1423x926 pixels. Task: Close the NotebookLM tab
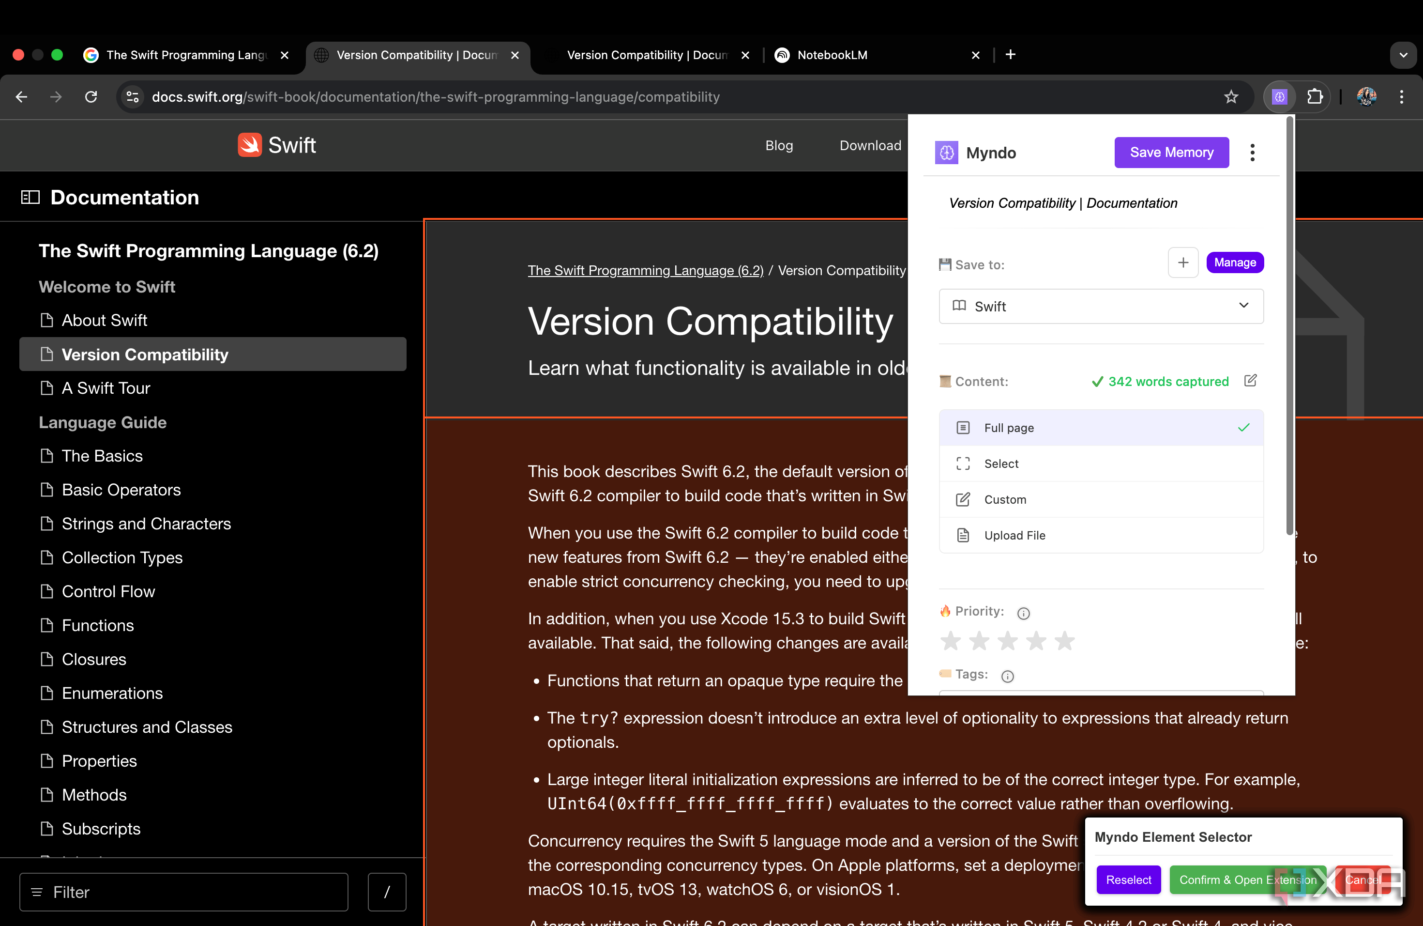(976, 55)
